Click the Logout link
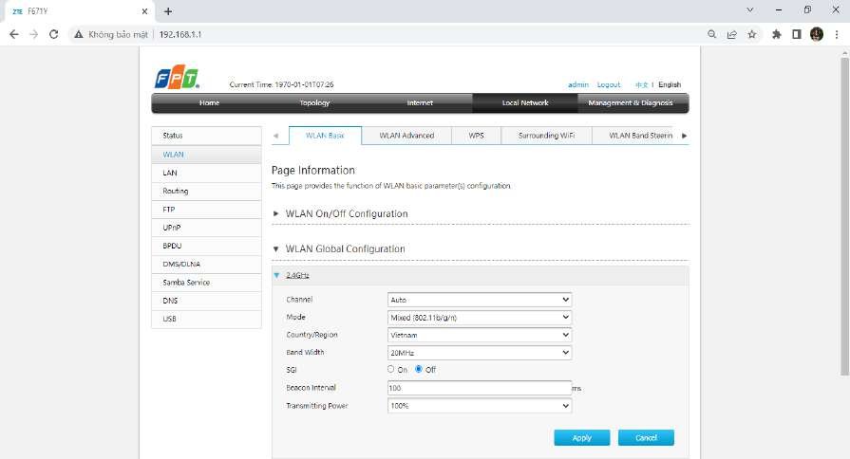 pos(608,84)
